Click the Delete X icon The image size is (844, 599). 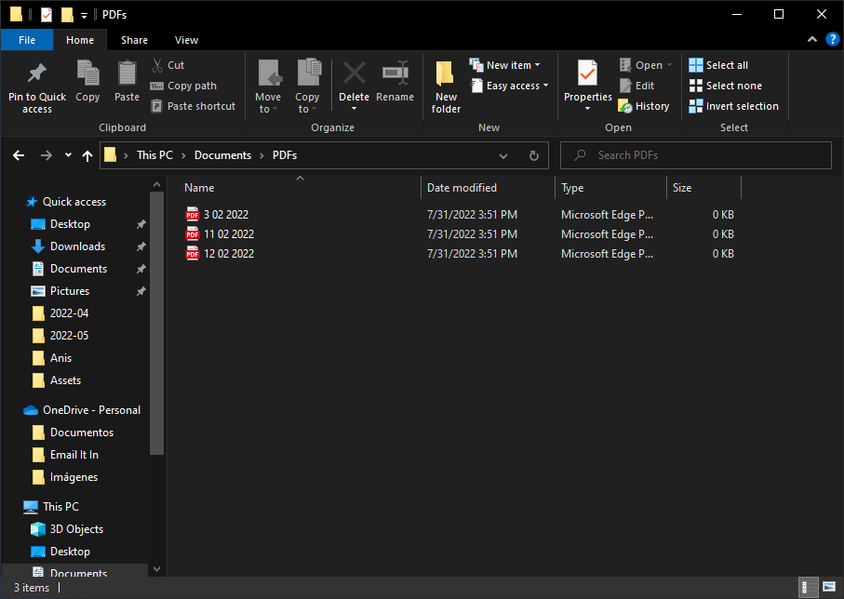coord(355,73)
